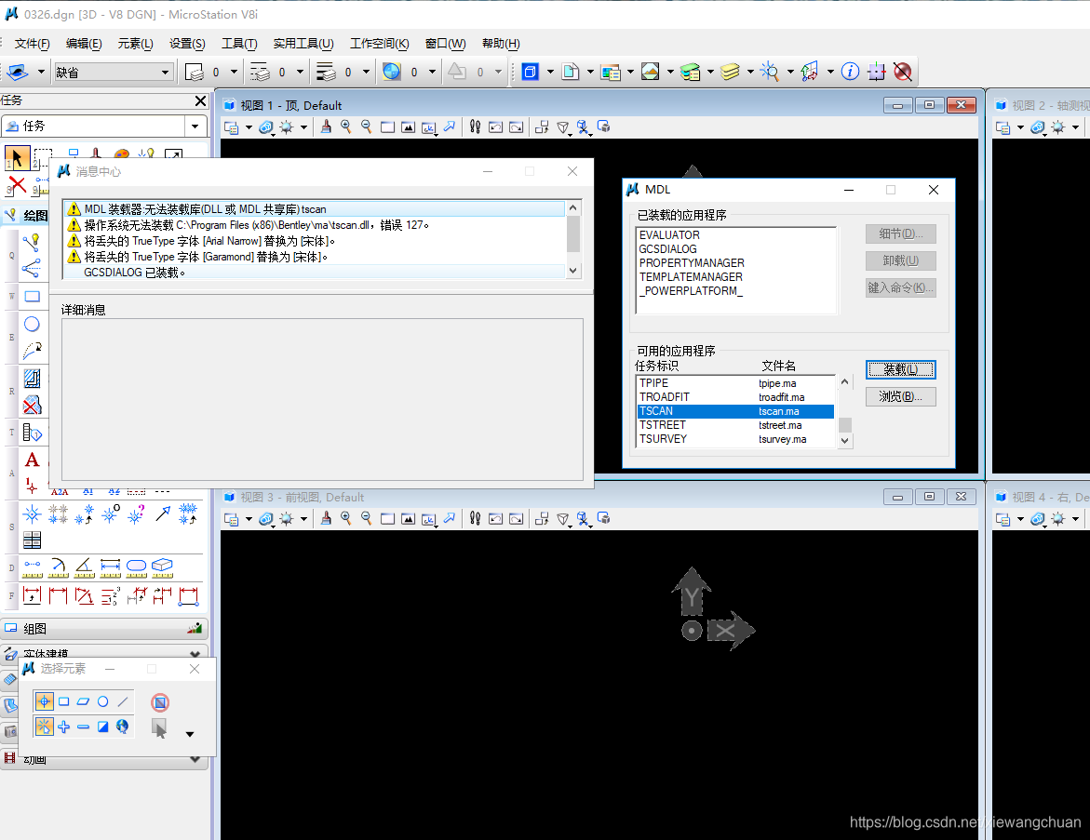Select the Measure Area tool
Image resolution: width=1090 pixels, height=840 pixels.
[136, 567]
